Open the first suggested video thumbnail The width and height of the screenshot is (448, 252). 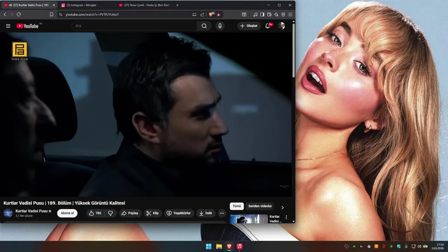(x=249, y=219)
